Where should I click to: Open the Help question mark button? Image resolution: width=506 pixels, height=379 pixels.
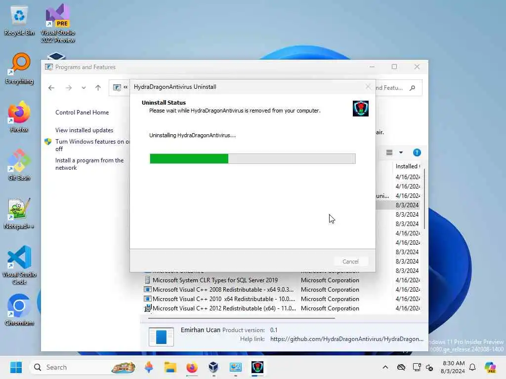coord(417,152)
